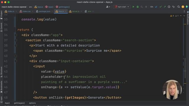Image resolution: width=189 pixels, height=106 pixels.
Task: Click getImages() in top navigation bar
Action: 63,7
